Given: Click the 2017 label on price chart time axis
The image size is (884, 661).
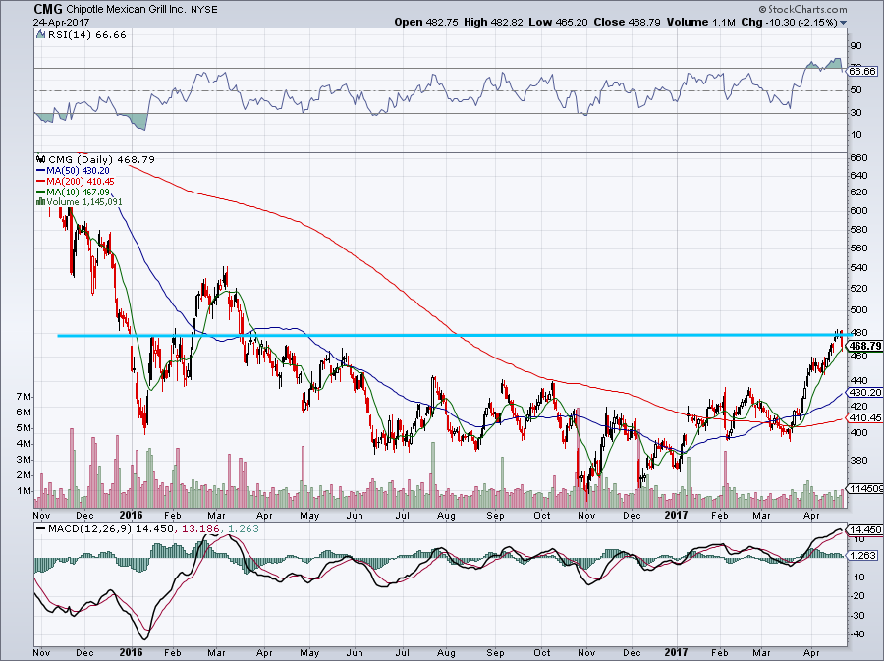Looking at the screenshot, I should pos(676,515).
